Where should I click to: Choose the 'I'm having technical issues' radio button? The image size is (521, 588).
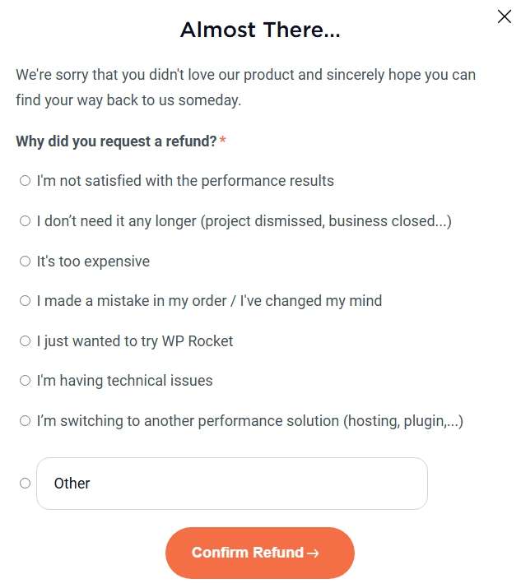coord(26,381)
